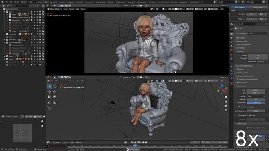Screen dimensions: 269x151
Task: Click the zoom icon in image editor
Action: click(x=42, y=121)
